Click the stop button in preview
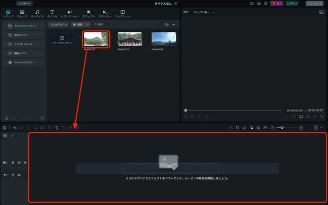Image resolution: width=328 pixels, height=205 pixels. (x=207, y=117)
